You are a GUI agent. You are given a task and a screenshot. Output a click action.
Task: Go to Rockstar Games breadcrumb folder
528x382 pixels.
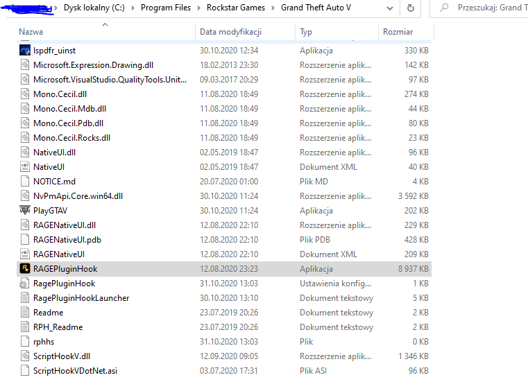[x=236, y=8]
